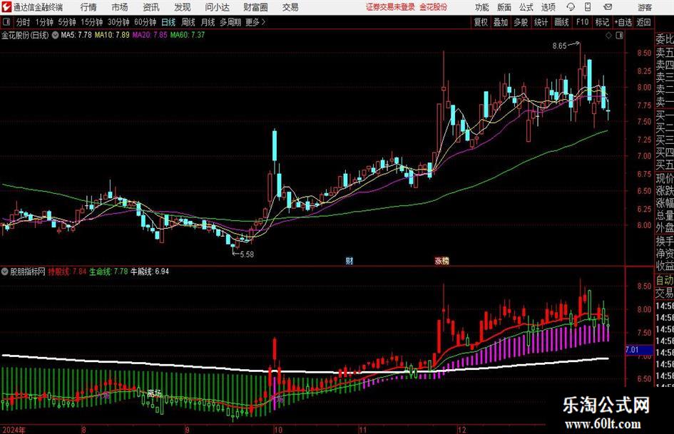Click the 画线 draw line button
Image resolution: width=674 pixels, height=434 pixels.
(x=561, y=22)
